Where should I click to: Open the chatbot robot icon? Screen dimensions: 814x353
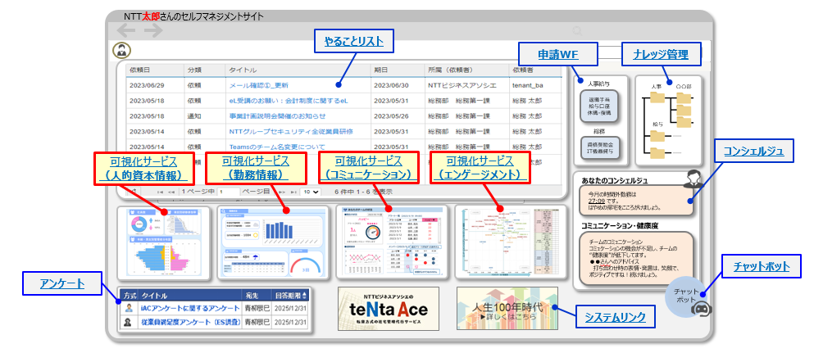(x=701, y=308)
